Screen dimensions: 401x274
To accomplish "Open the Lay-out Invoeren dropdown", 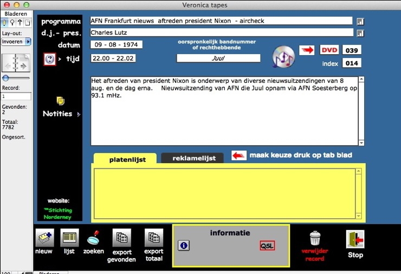I will (x=16, y=42).
